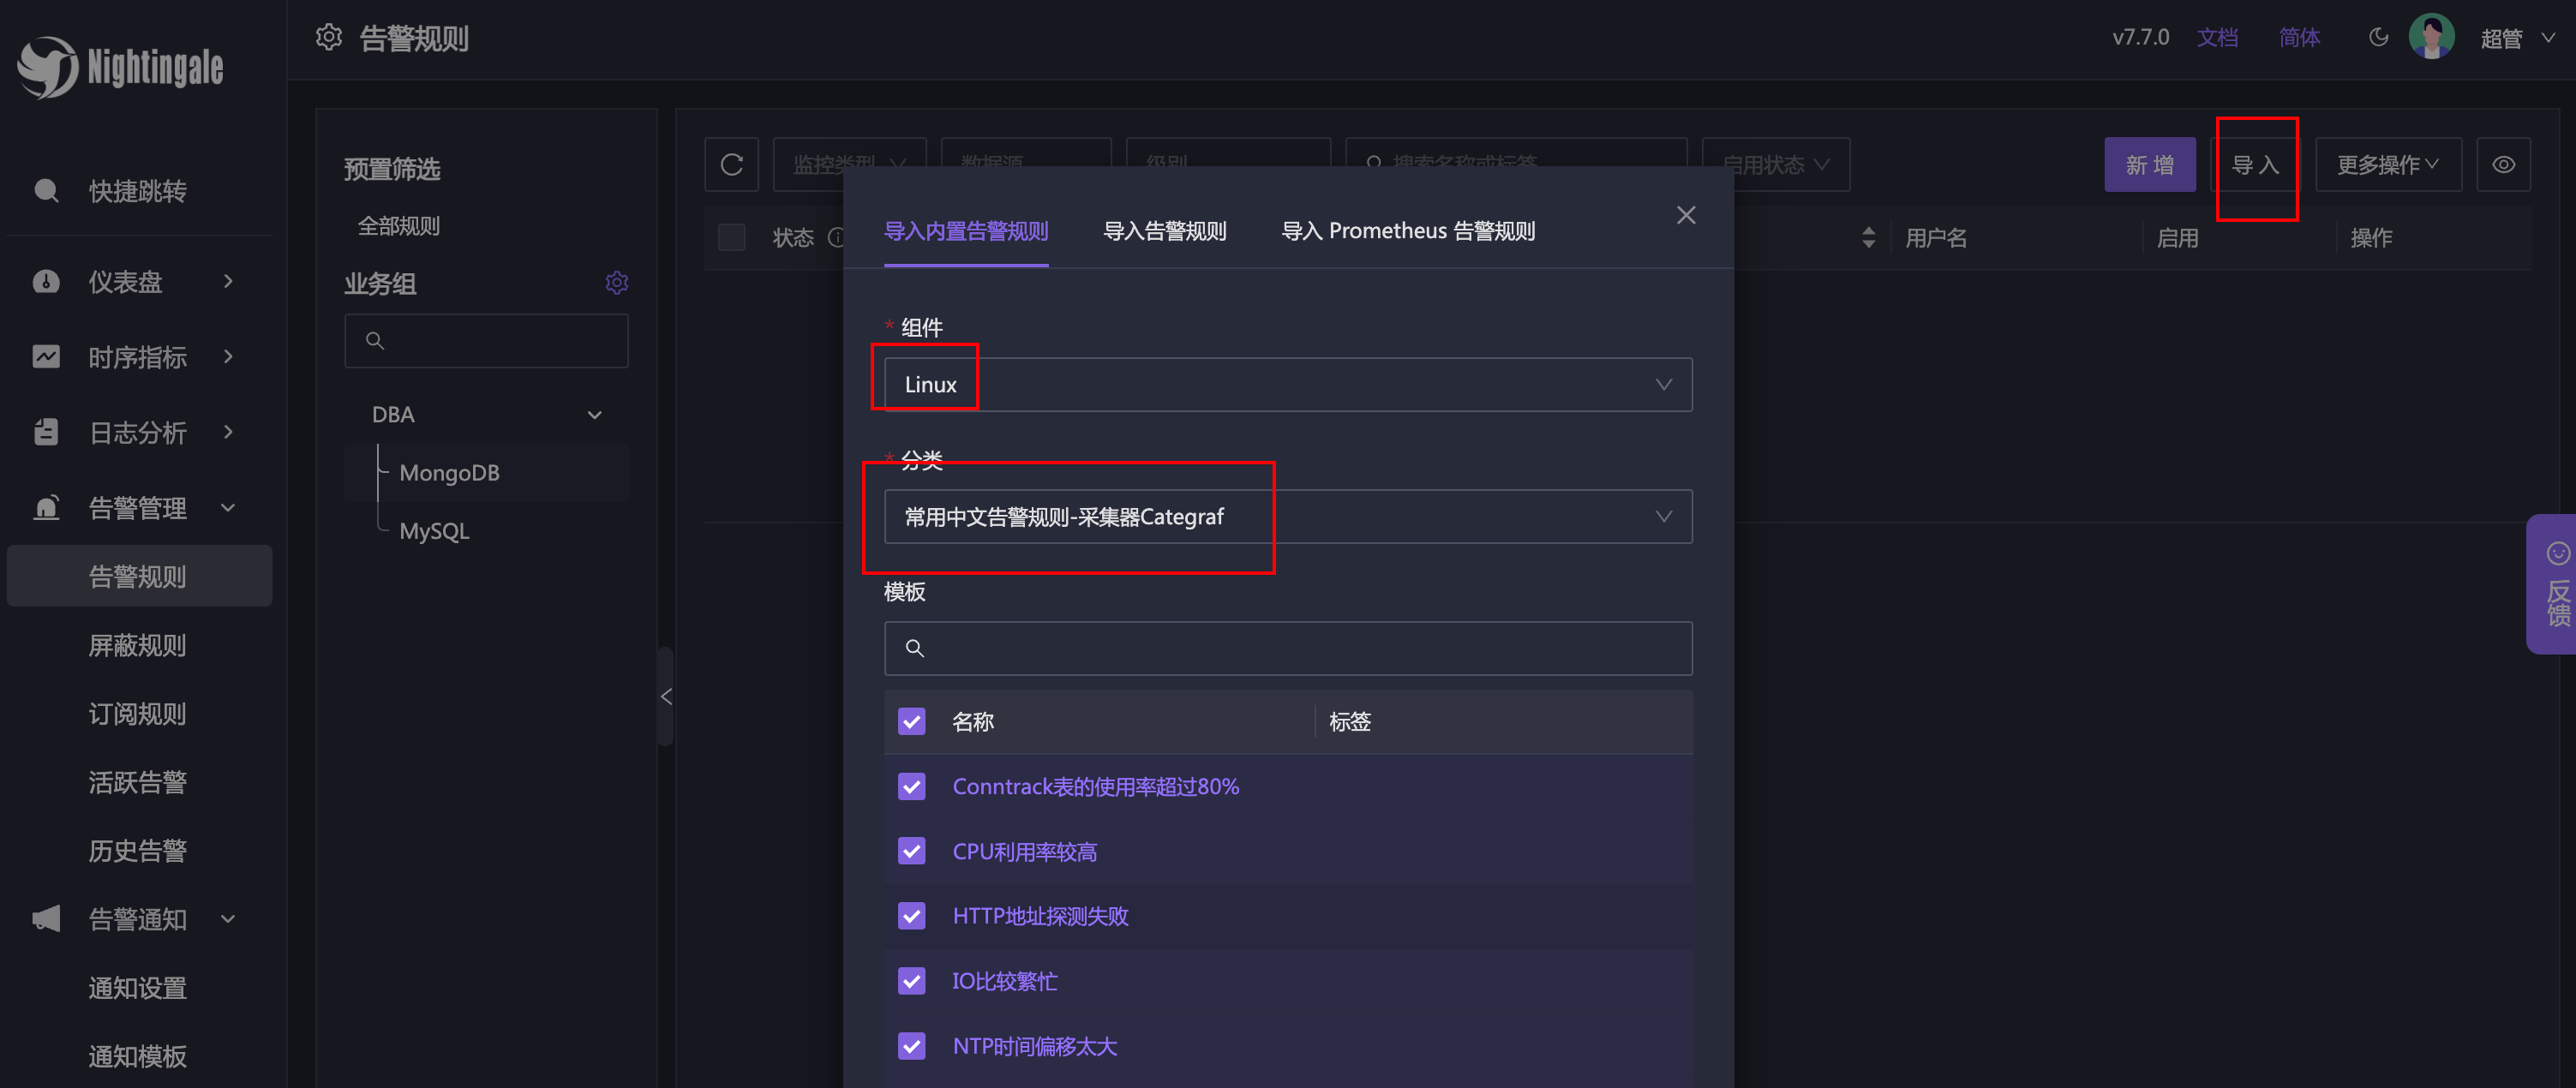Switch to 导入内置告警规则 tab
The width and height of the screenshot is (2576, 1088).
[x=966, y=231]
